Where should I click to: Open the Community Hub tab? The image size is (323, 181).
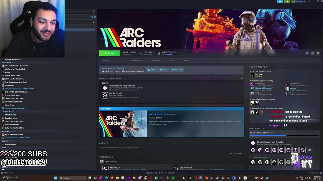(x=137, y=61)
